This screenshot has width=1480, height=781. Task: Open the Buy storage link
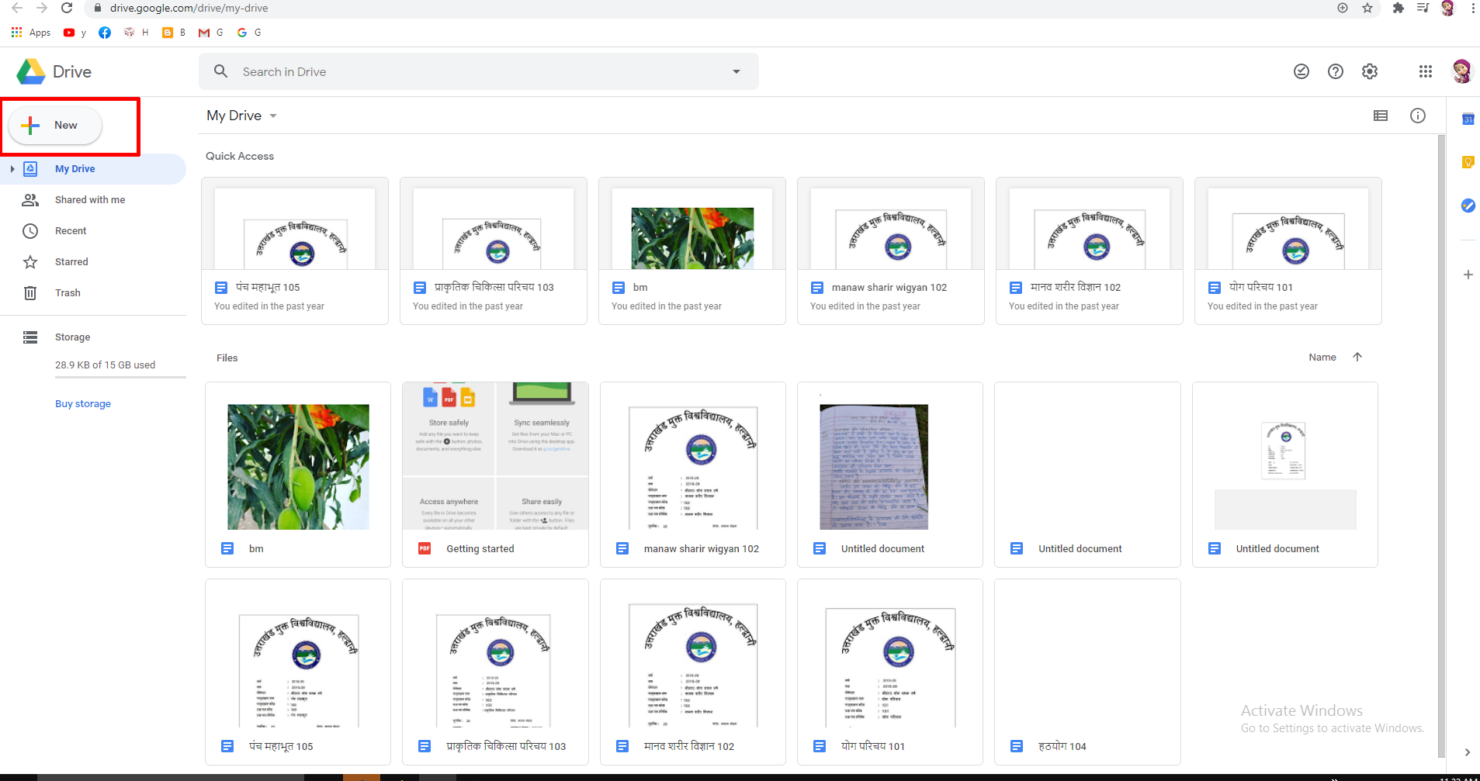click(x=83, y=403)
